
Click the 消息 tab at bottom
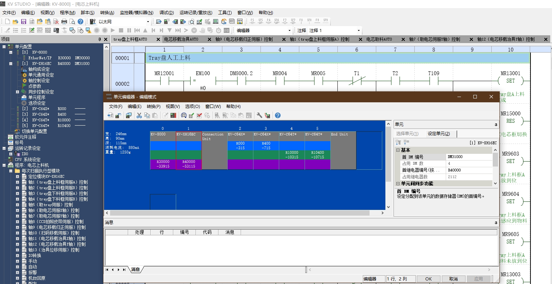tap(136, 270)
